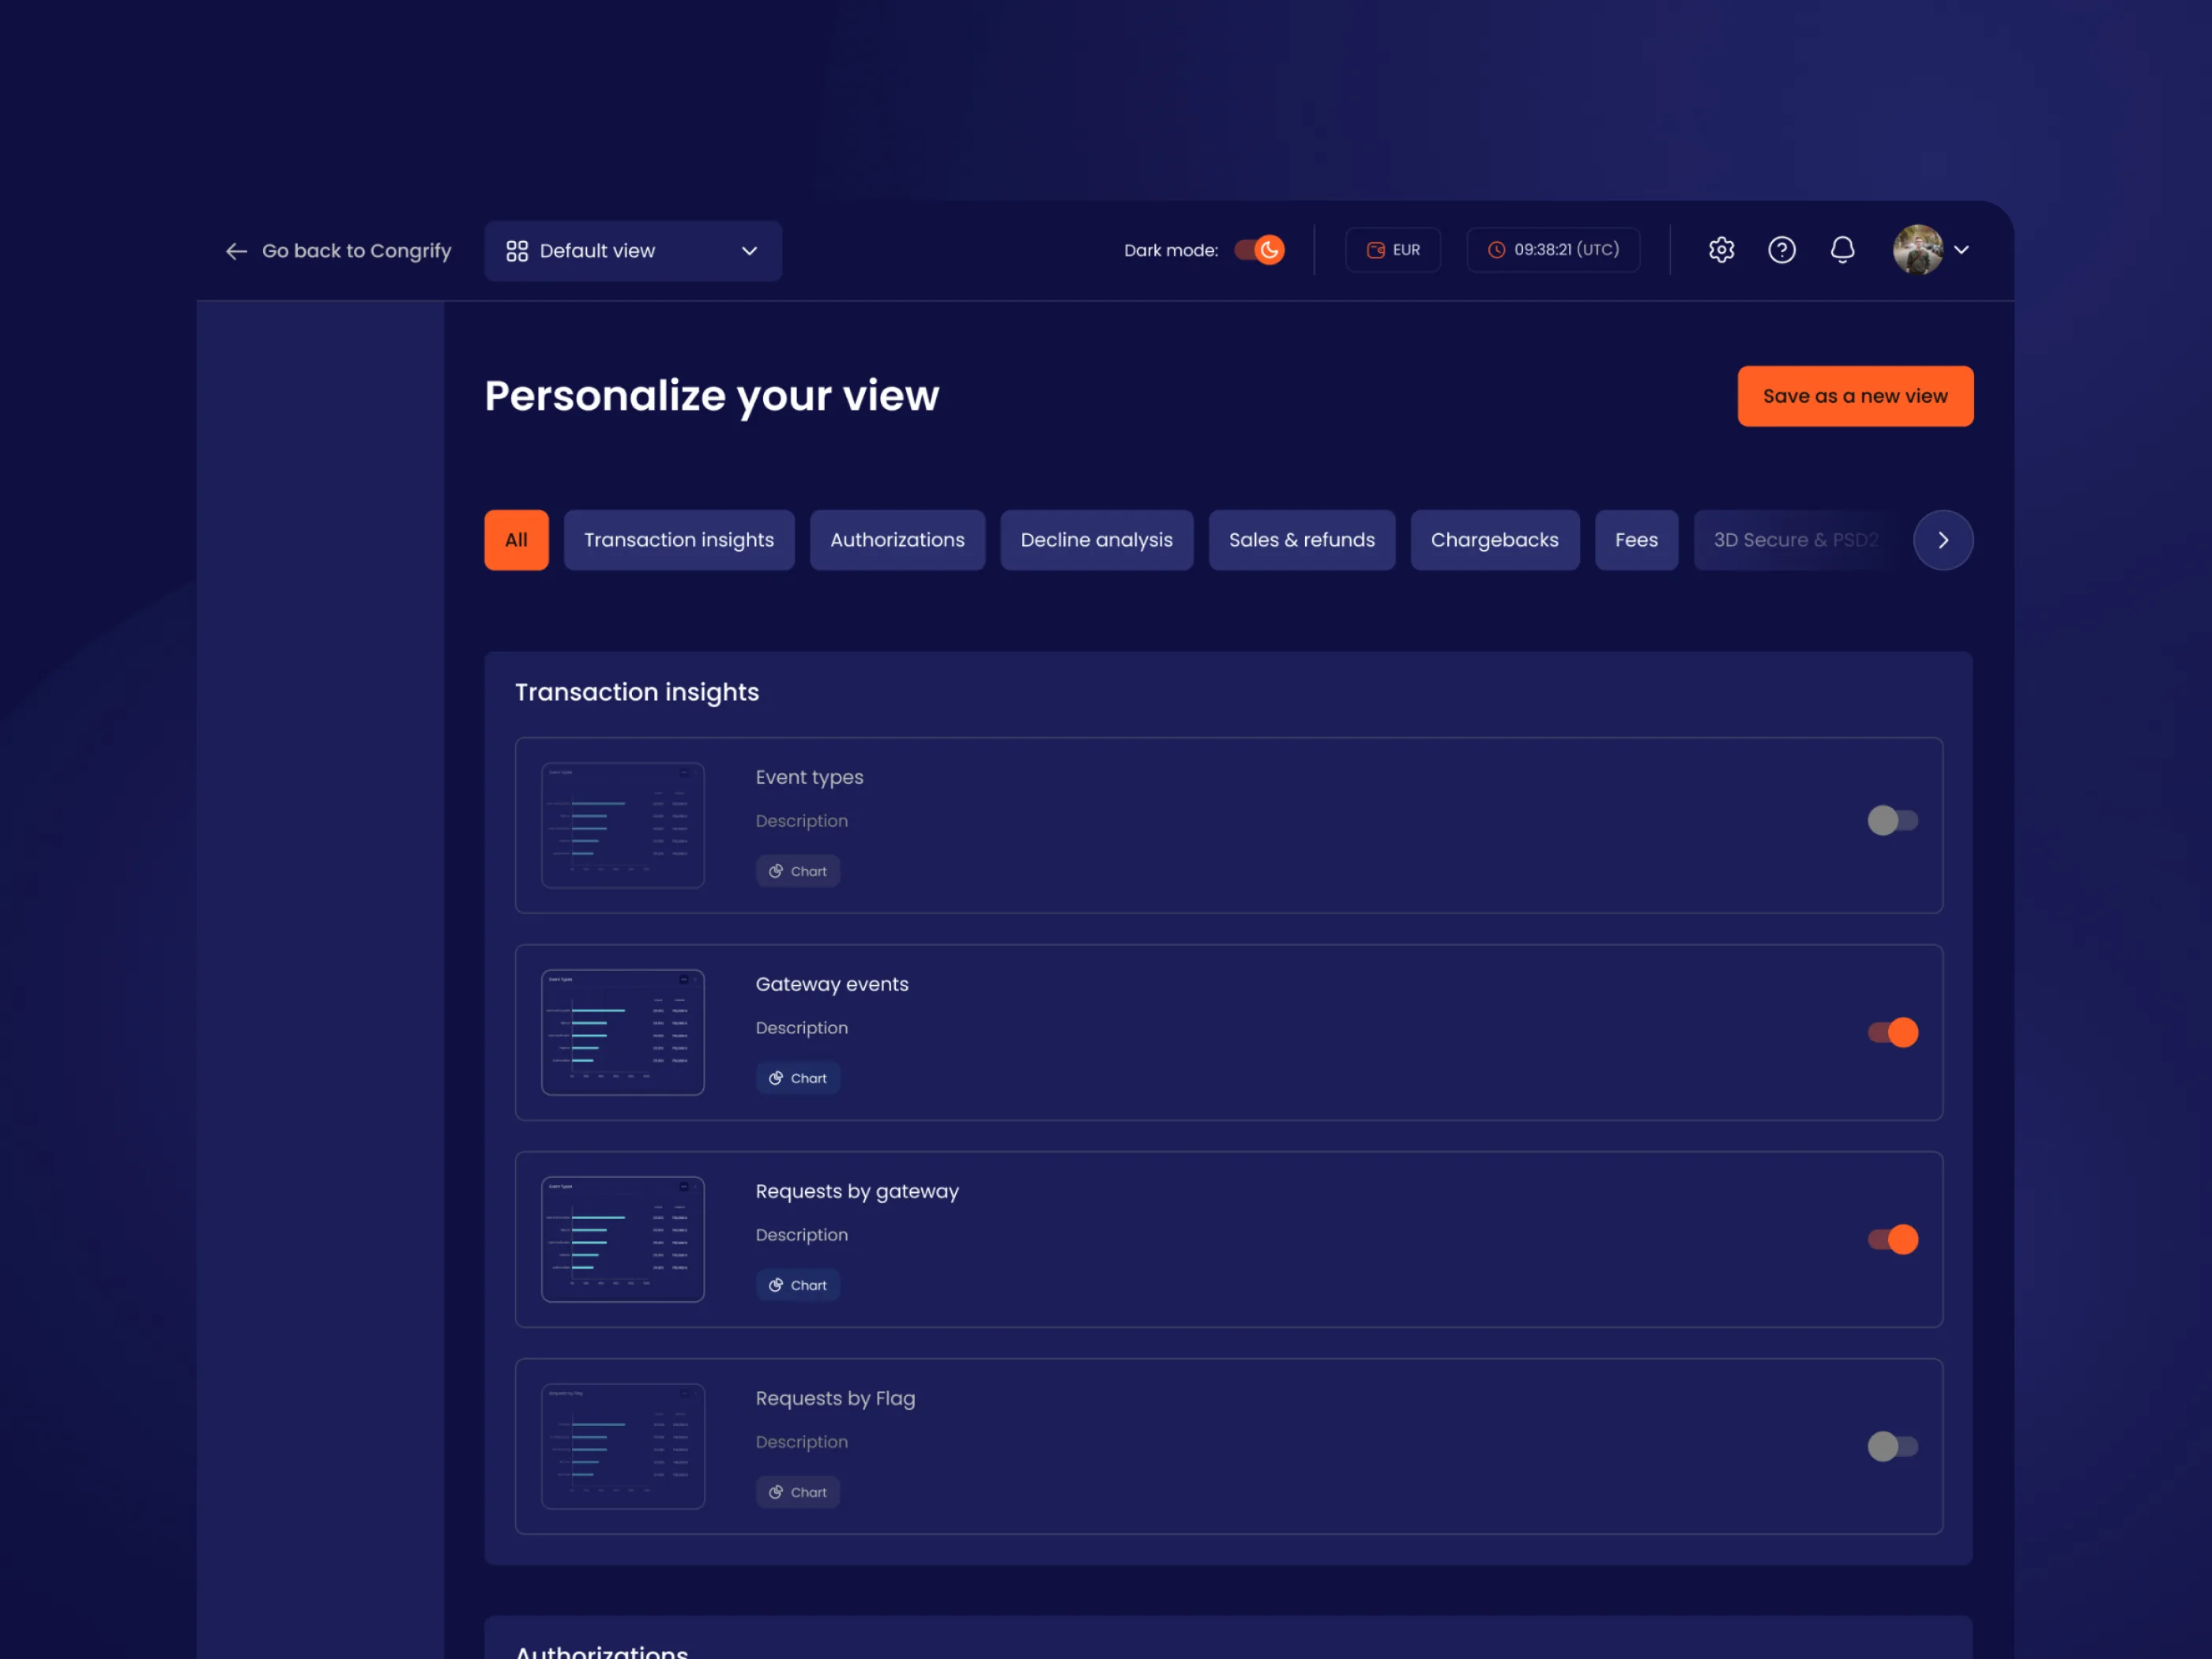Switch to Authorizations tab
Image resolution: width=2212 pixels, height=1659 pixels.
click(x=897, y=540)
